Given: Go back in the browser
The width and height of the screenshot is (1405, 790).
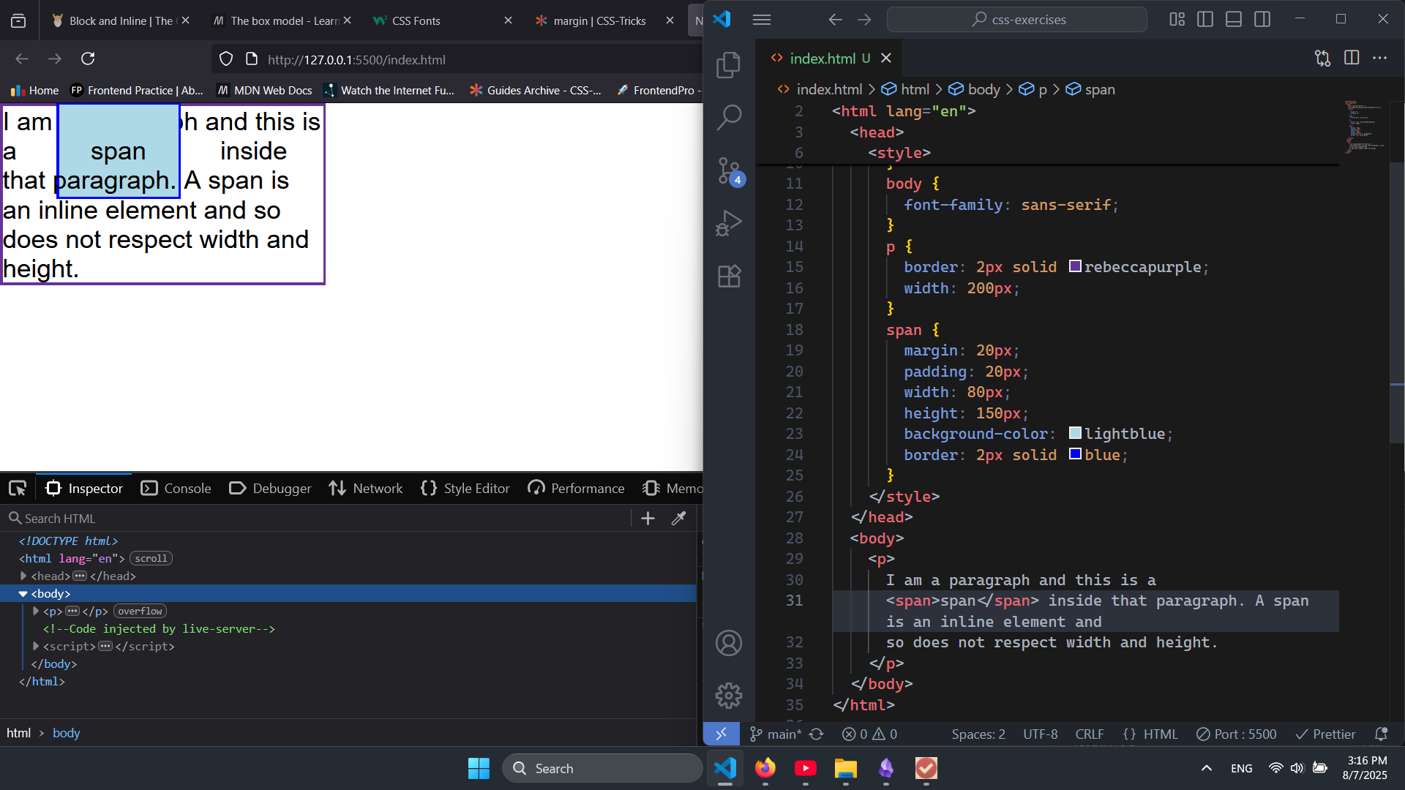Looking at the screenshot, I should [x=22, y=59].
